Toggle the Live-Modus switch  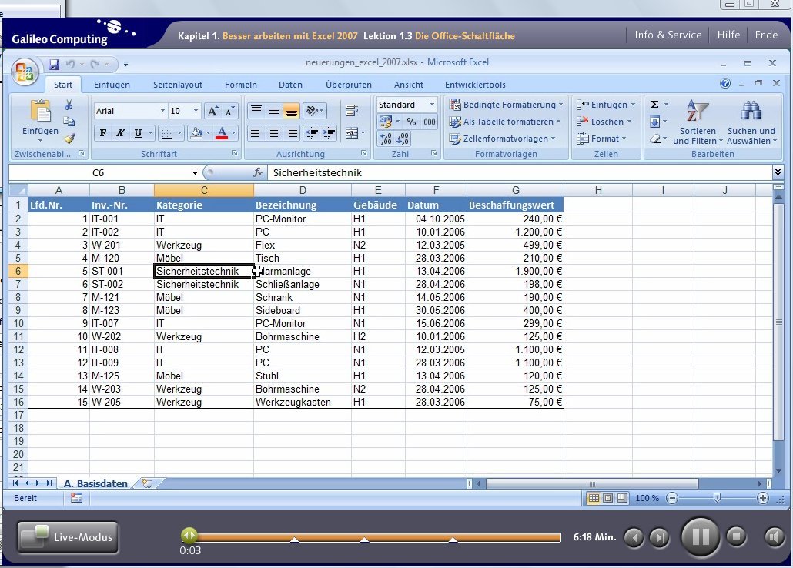[68, 537]
